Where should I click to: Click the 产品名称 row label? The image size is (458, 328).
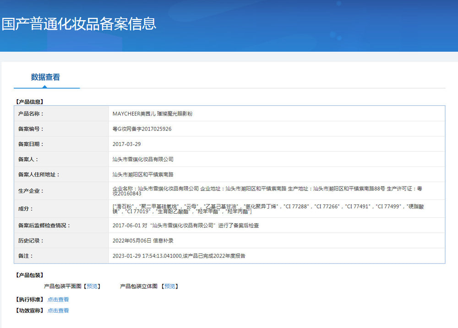(x=31, y=113)
